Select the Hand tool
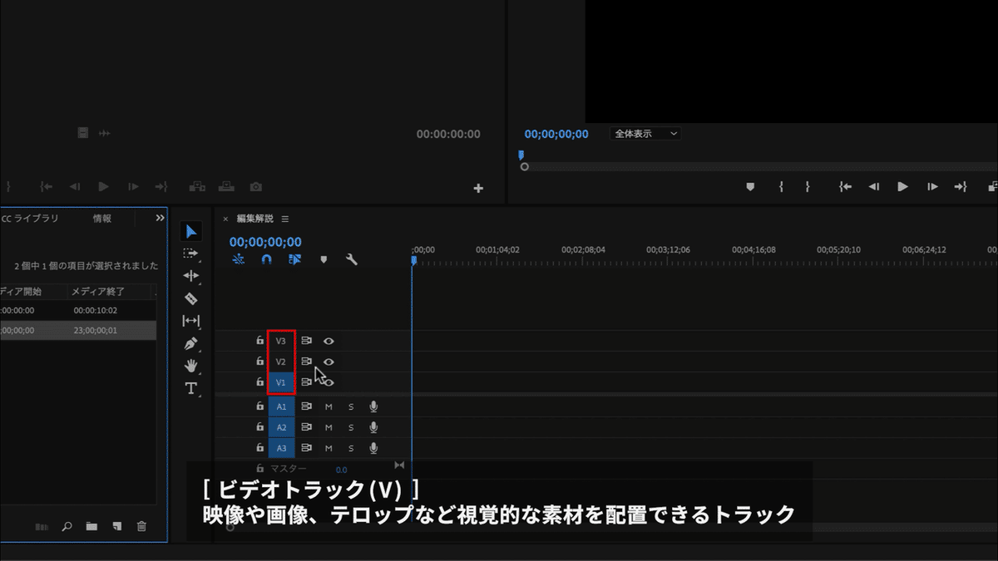The height and width of the screenshot is (561, 998). point(190,364)
